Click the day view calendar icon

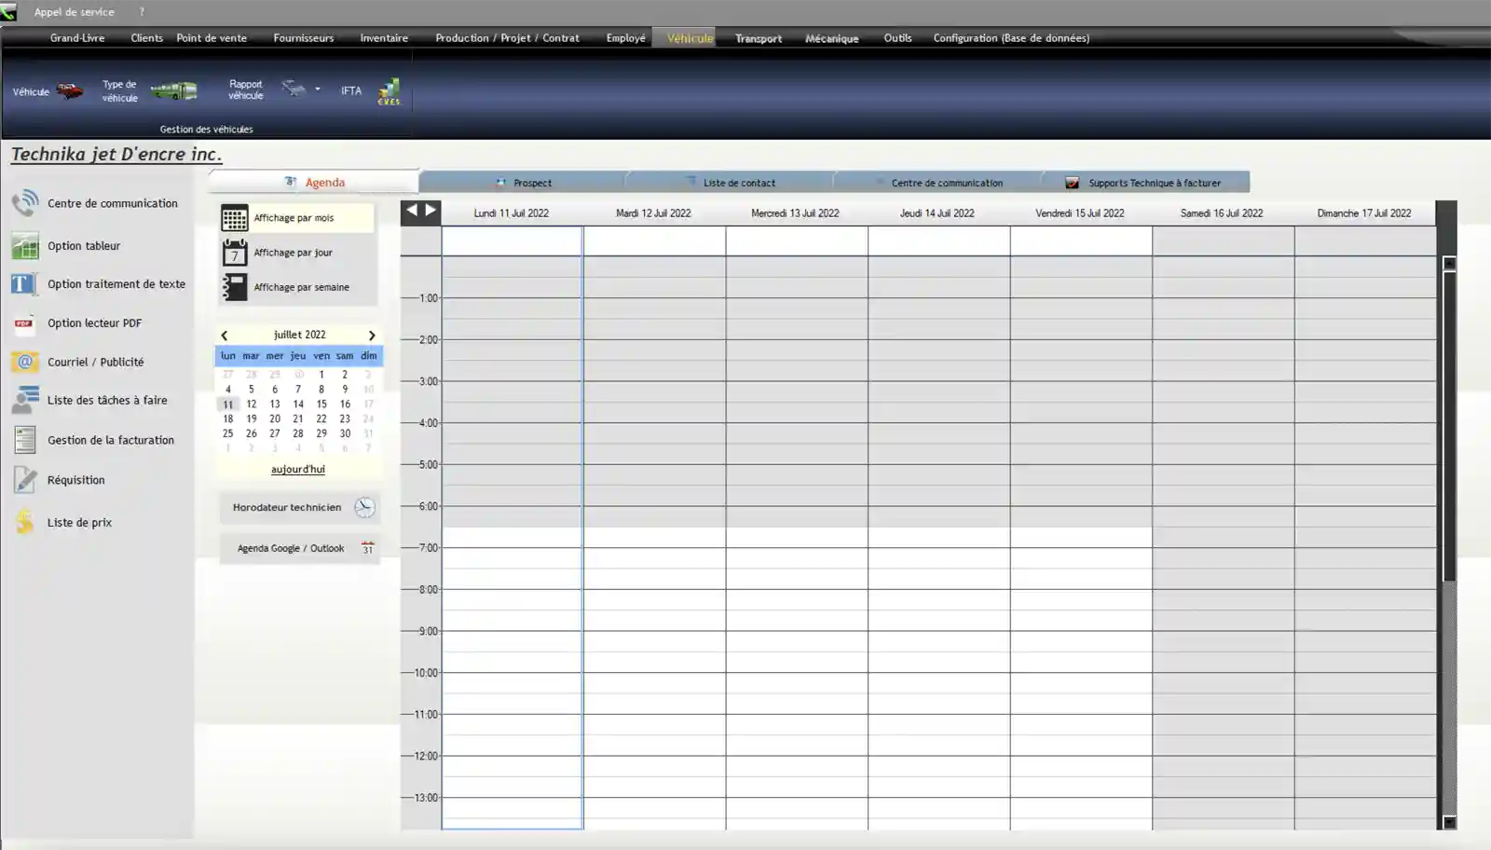point(235,253)
